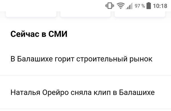
Task: Open the left card above the news section
Action: (x=31, y=14)
